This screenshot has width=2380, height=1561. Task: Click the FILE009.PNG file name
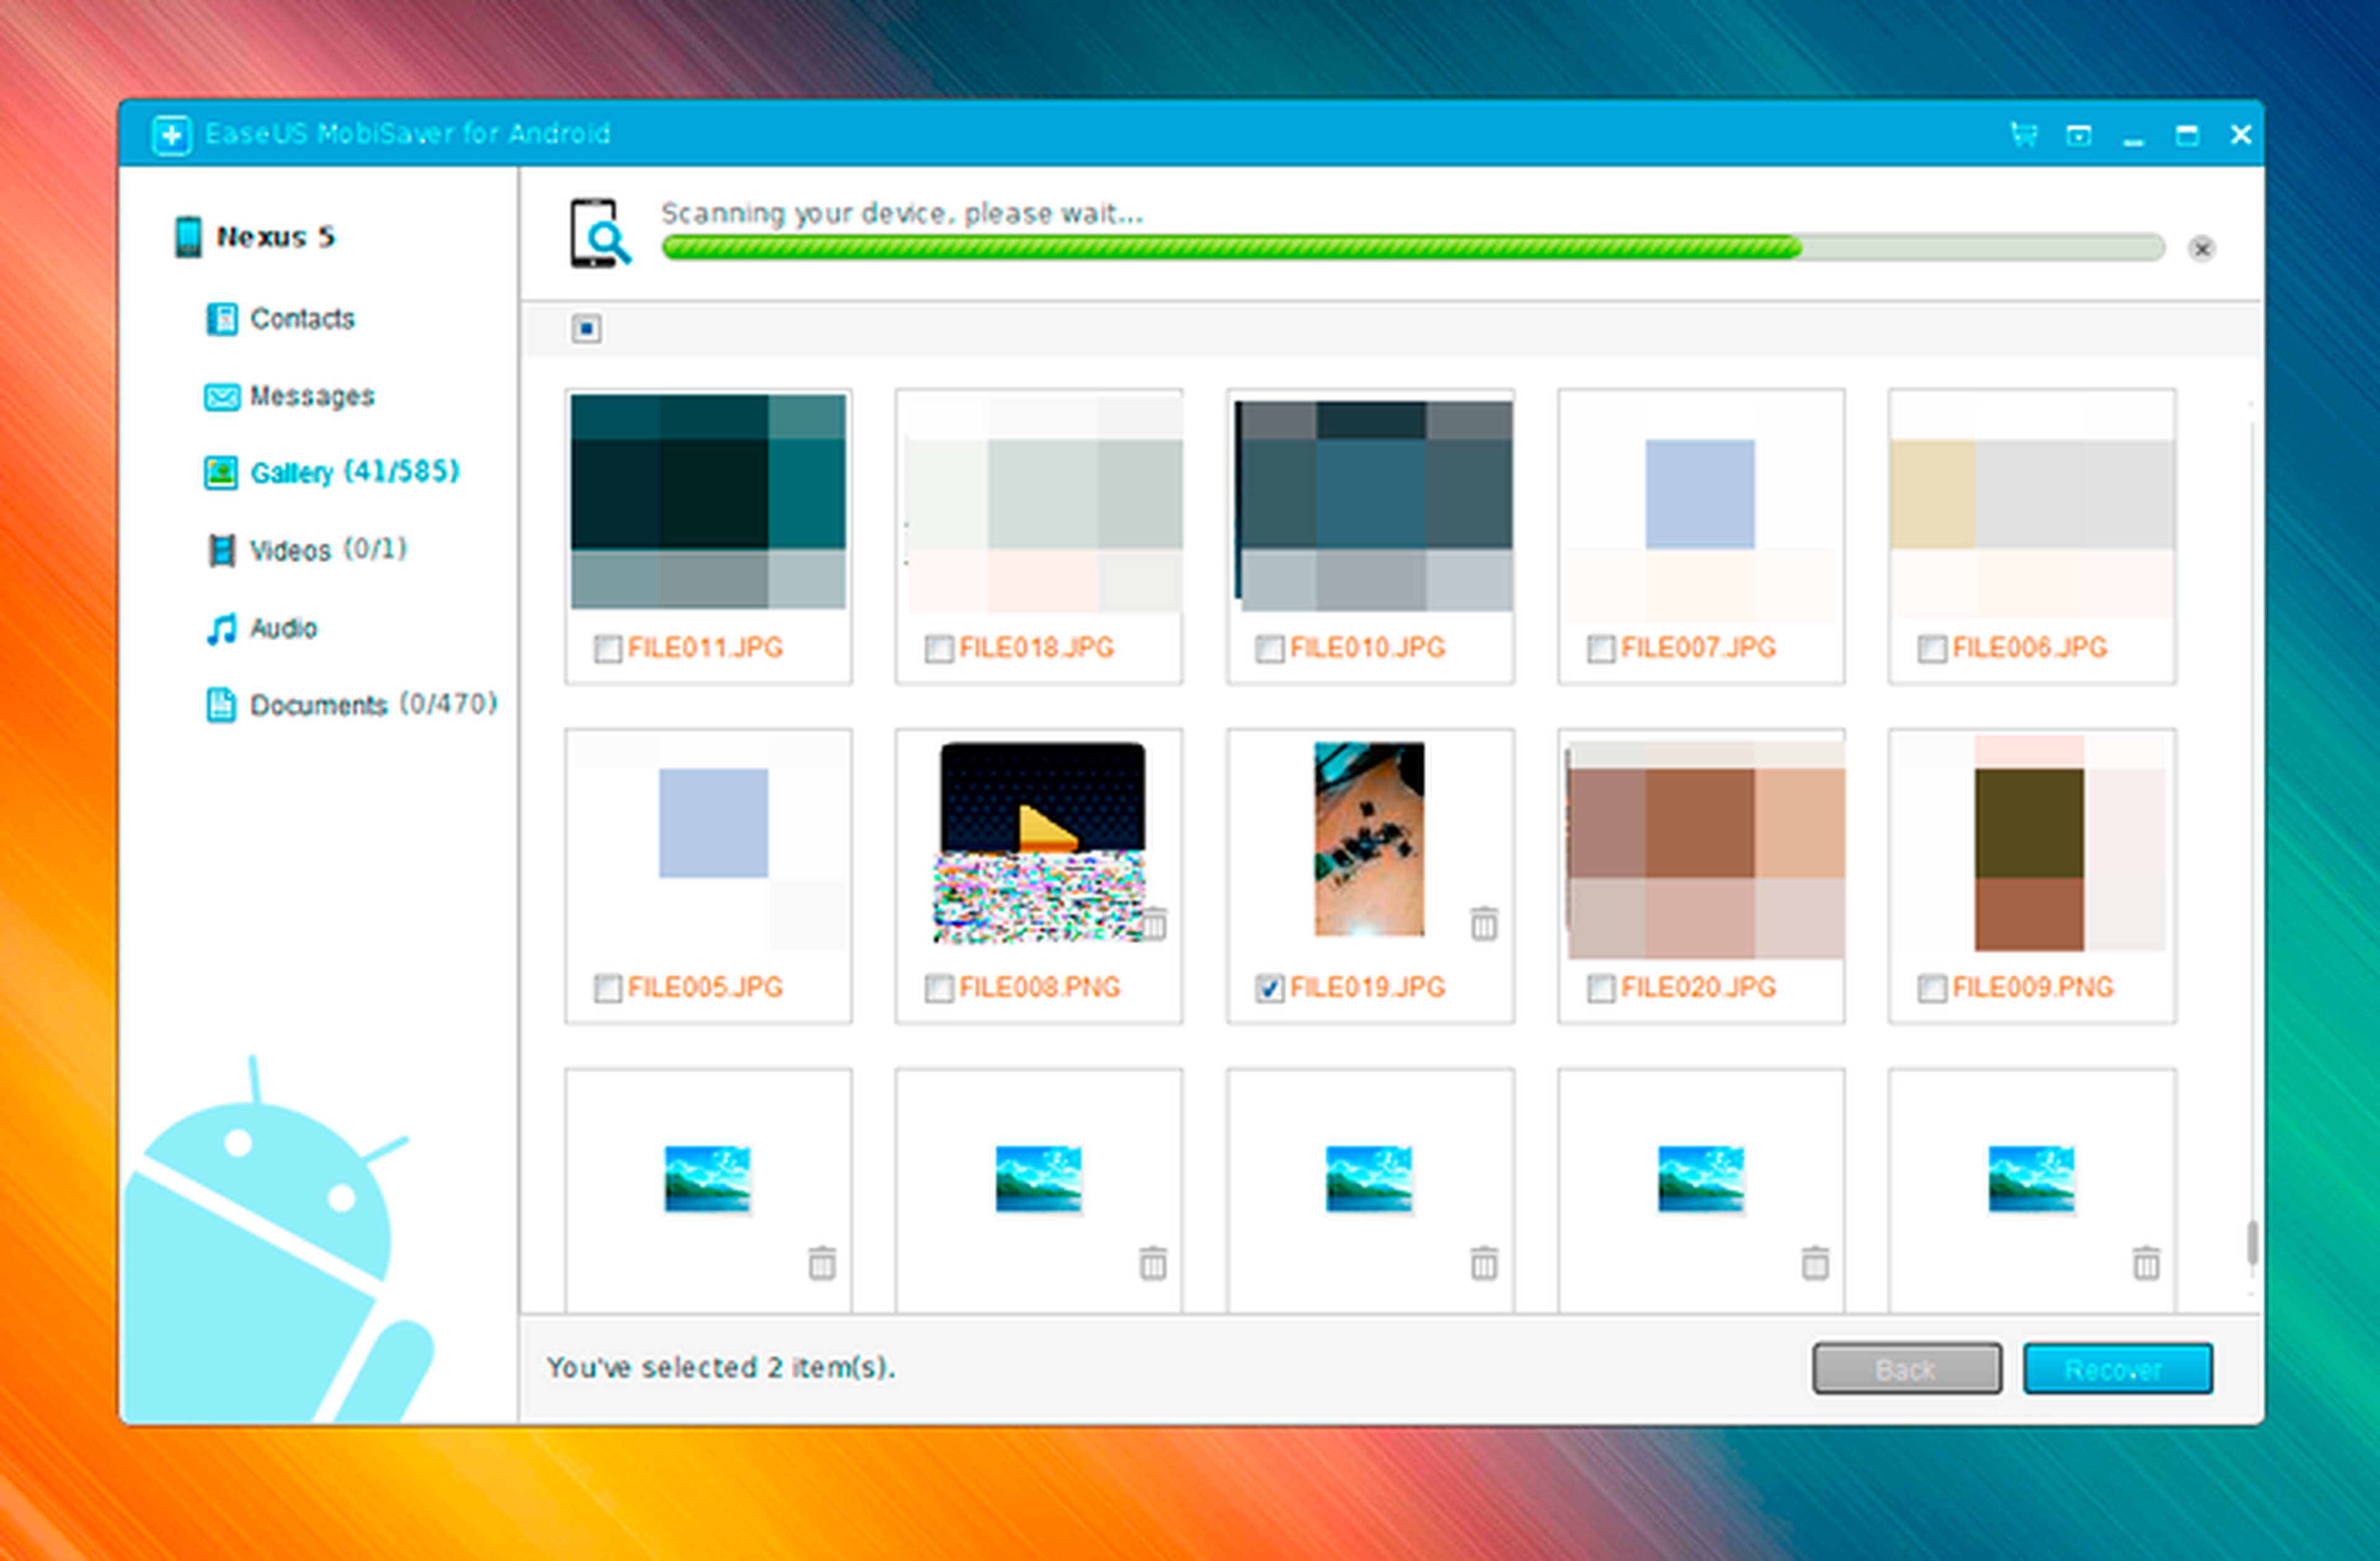pyautogui.click(x=2033, y=988)
